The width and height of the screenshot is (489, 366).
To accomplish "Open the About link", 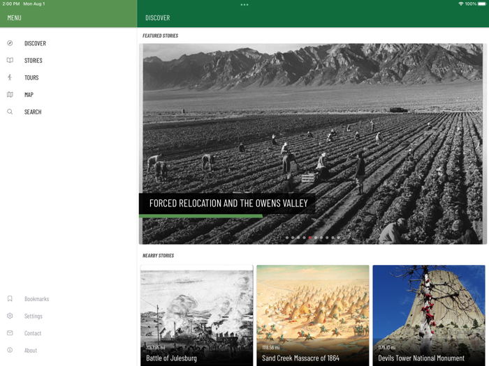I will [x=31, y=351].
